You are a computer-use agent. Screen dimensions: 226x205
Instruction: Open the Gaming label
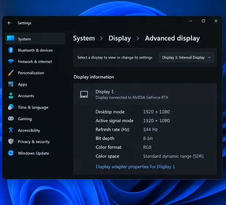25,119
